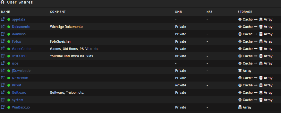
Task: Select the Privat share name
Action: click(17, 85)
